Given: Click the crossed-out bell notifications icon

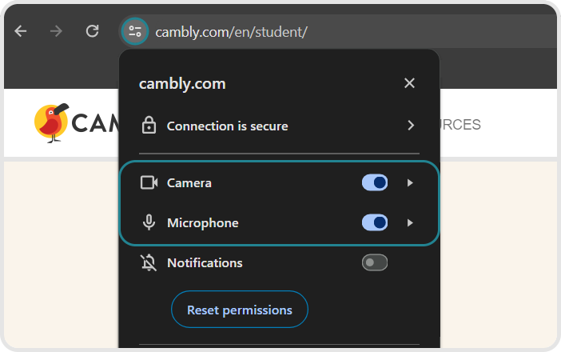Looking at the screenshot, I should pos(149,262).
